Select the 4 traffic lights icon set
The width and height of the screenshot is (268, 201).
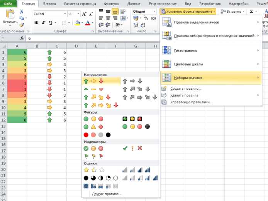[x=136, y=127]
